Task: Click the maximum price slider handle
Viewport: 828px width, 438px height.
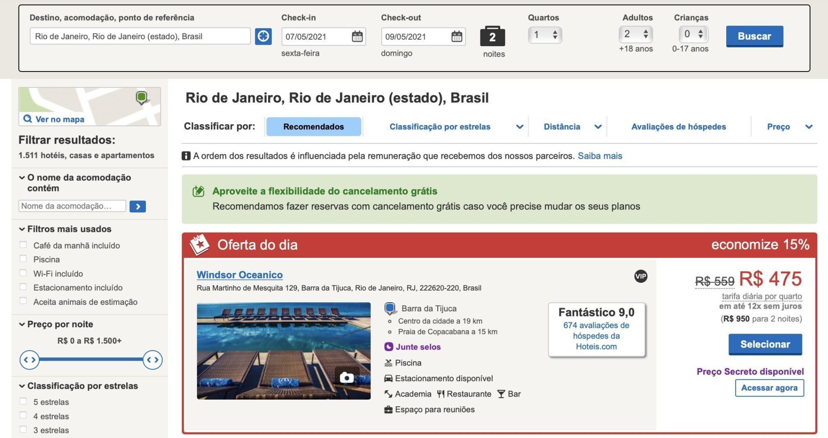Action: pyautogui.click(x=153, y=360)
